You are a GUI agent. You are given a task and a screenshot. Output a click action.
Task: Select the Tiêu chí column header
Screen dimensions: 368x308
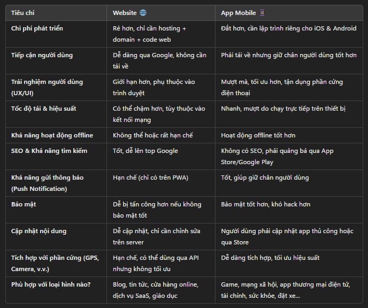pos(23,13)
